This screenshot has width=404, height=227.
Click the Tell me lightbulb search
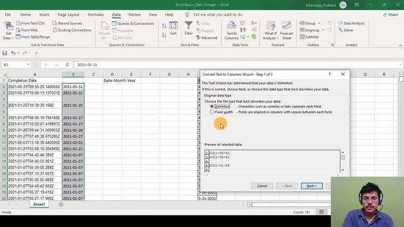[187, 15]
